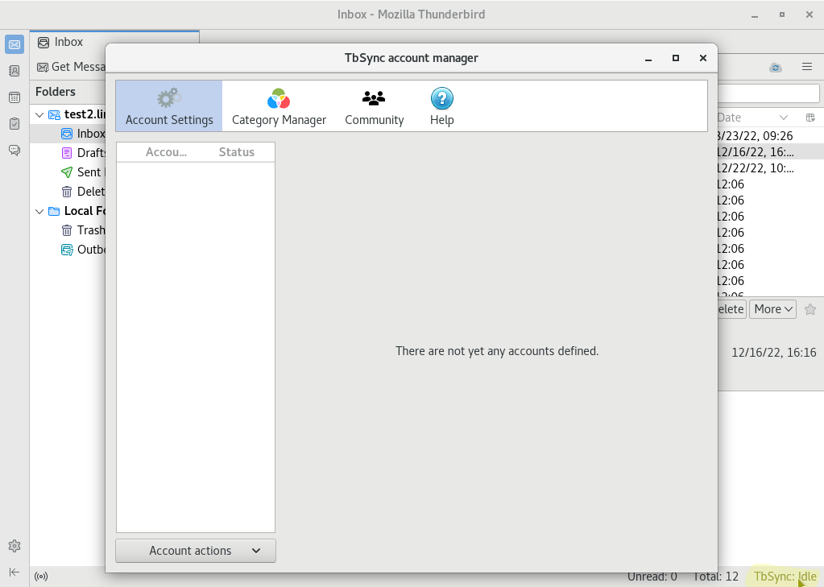Image resolution: width=824 pixels, height=587 pixels.
Task: Select the test2 account row
Action: tap(68, 114)
